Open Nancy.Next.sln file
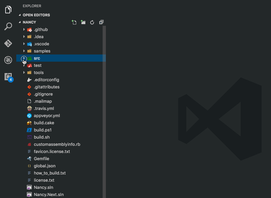This screenshot has height=198, width=271. [49, 195]
